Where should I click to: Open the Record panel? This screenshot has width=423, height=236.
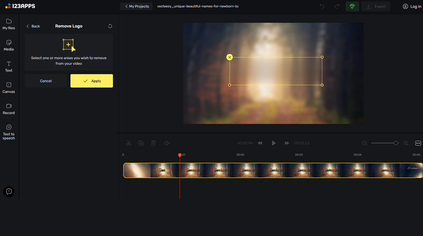click(x=8, y=109)
